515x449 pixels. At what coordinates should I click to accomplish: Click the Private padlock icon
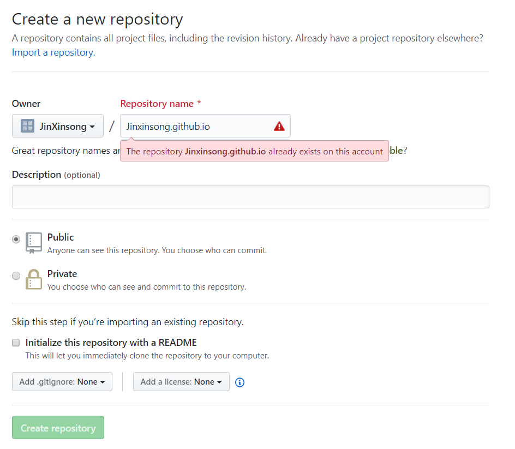point(34,279)
